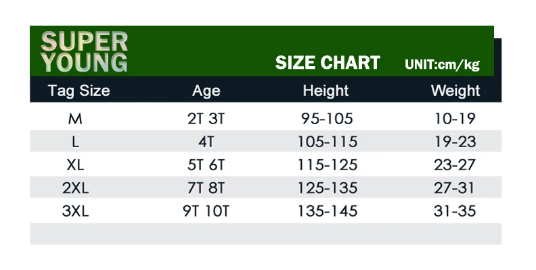This screenshot has height=270, width=536.
Task: Select the Weight column header
Action: 455,91
